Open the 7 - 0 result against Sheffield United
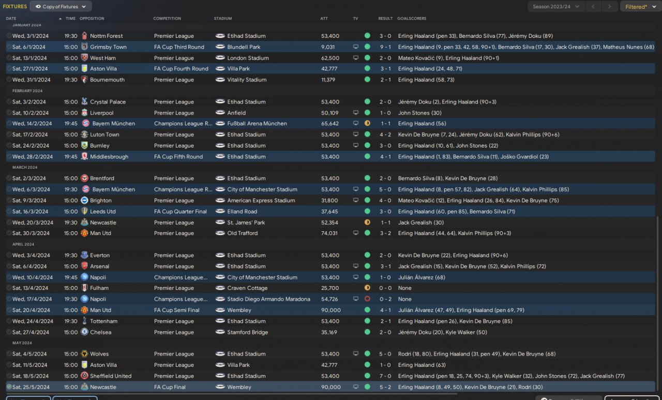 385,376
